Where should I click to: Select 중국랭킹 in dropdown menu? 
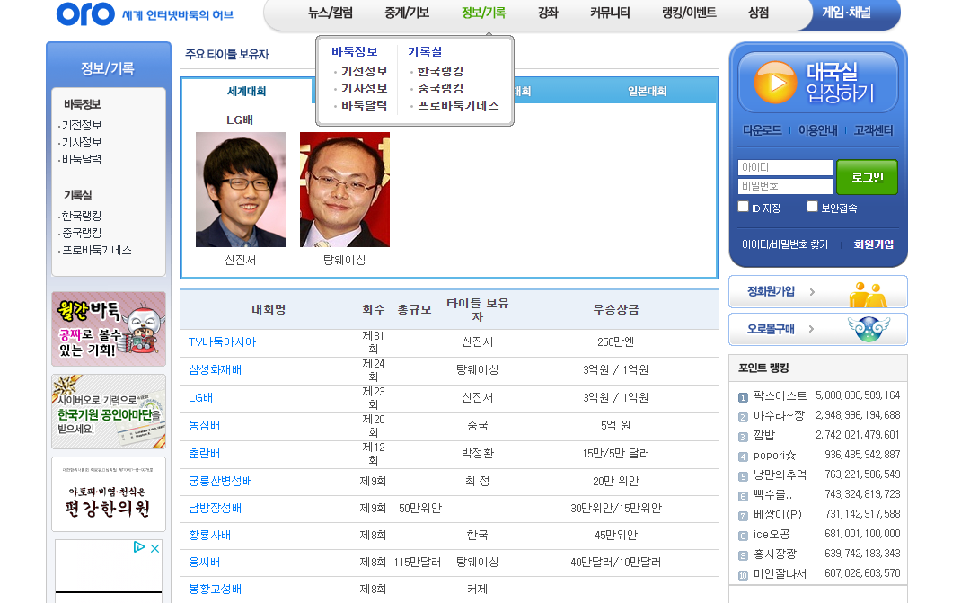click(440, 89)
